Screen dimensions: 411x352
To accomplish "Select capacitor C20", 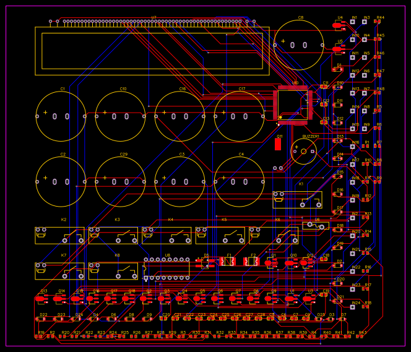I will (163, 319).
